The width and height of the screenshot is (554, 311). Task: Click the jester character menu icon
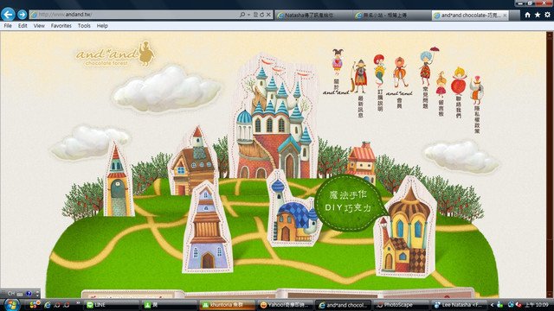[x=338, y=61]
